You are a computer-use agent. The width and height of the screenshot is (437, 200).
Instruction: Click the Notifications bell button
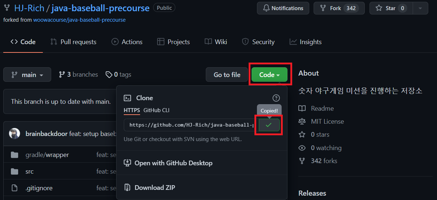coord(283,8)
